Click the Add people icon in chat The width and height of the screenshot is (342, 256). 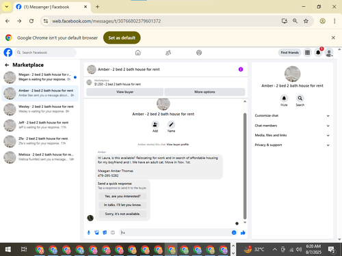(155, 125)
